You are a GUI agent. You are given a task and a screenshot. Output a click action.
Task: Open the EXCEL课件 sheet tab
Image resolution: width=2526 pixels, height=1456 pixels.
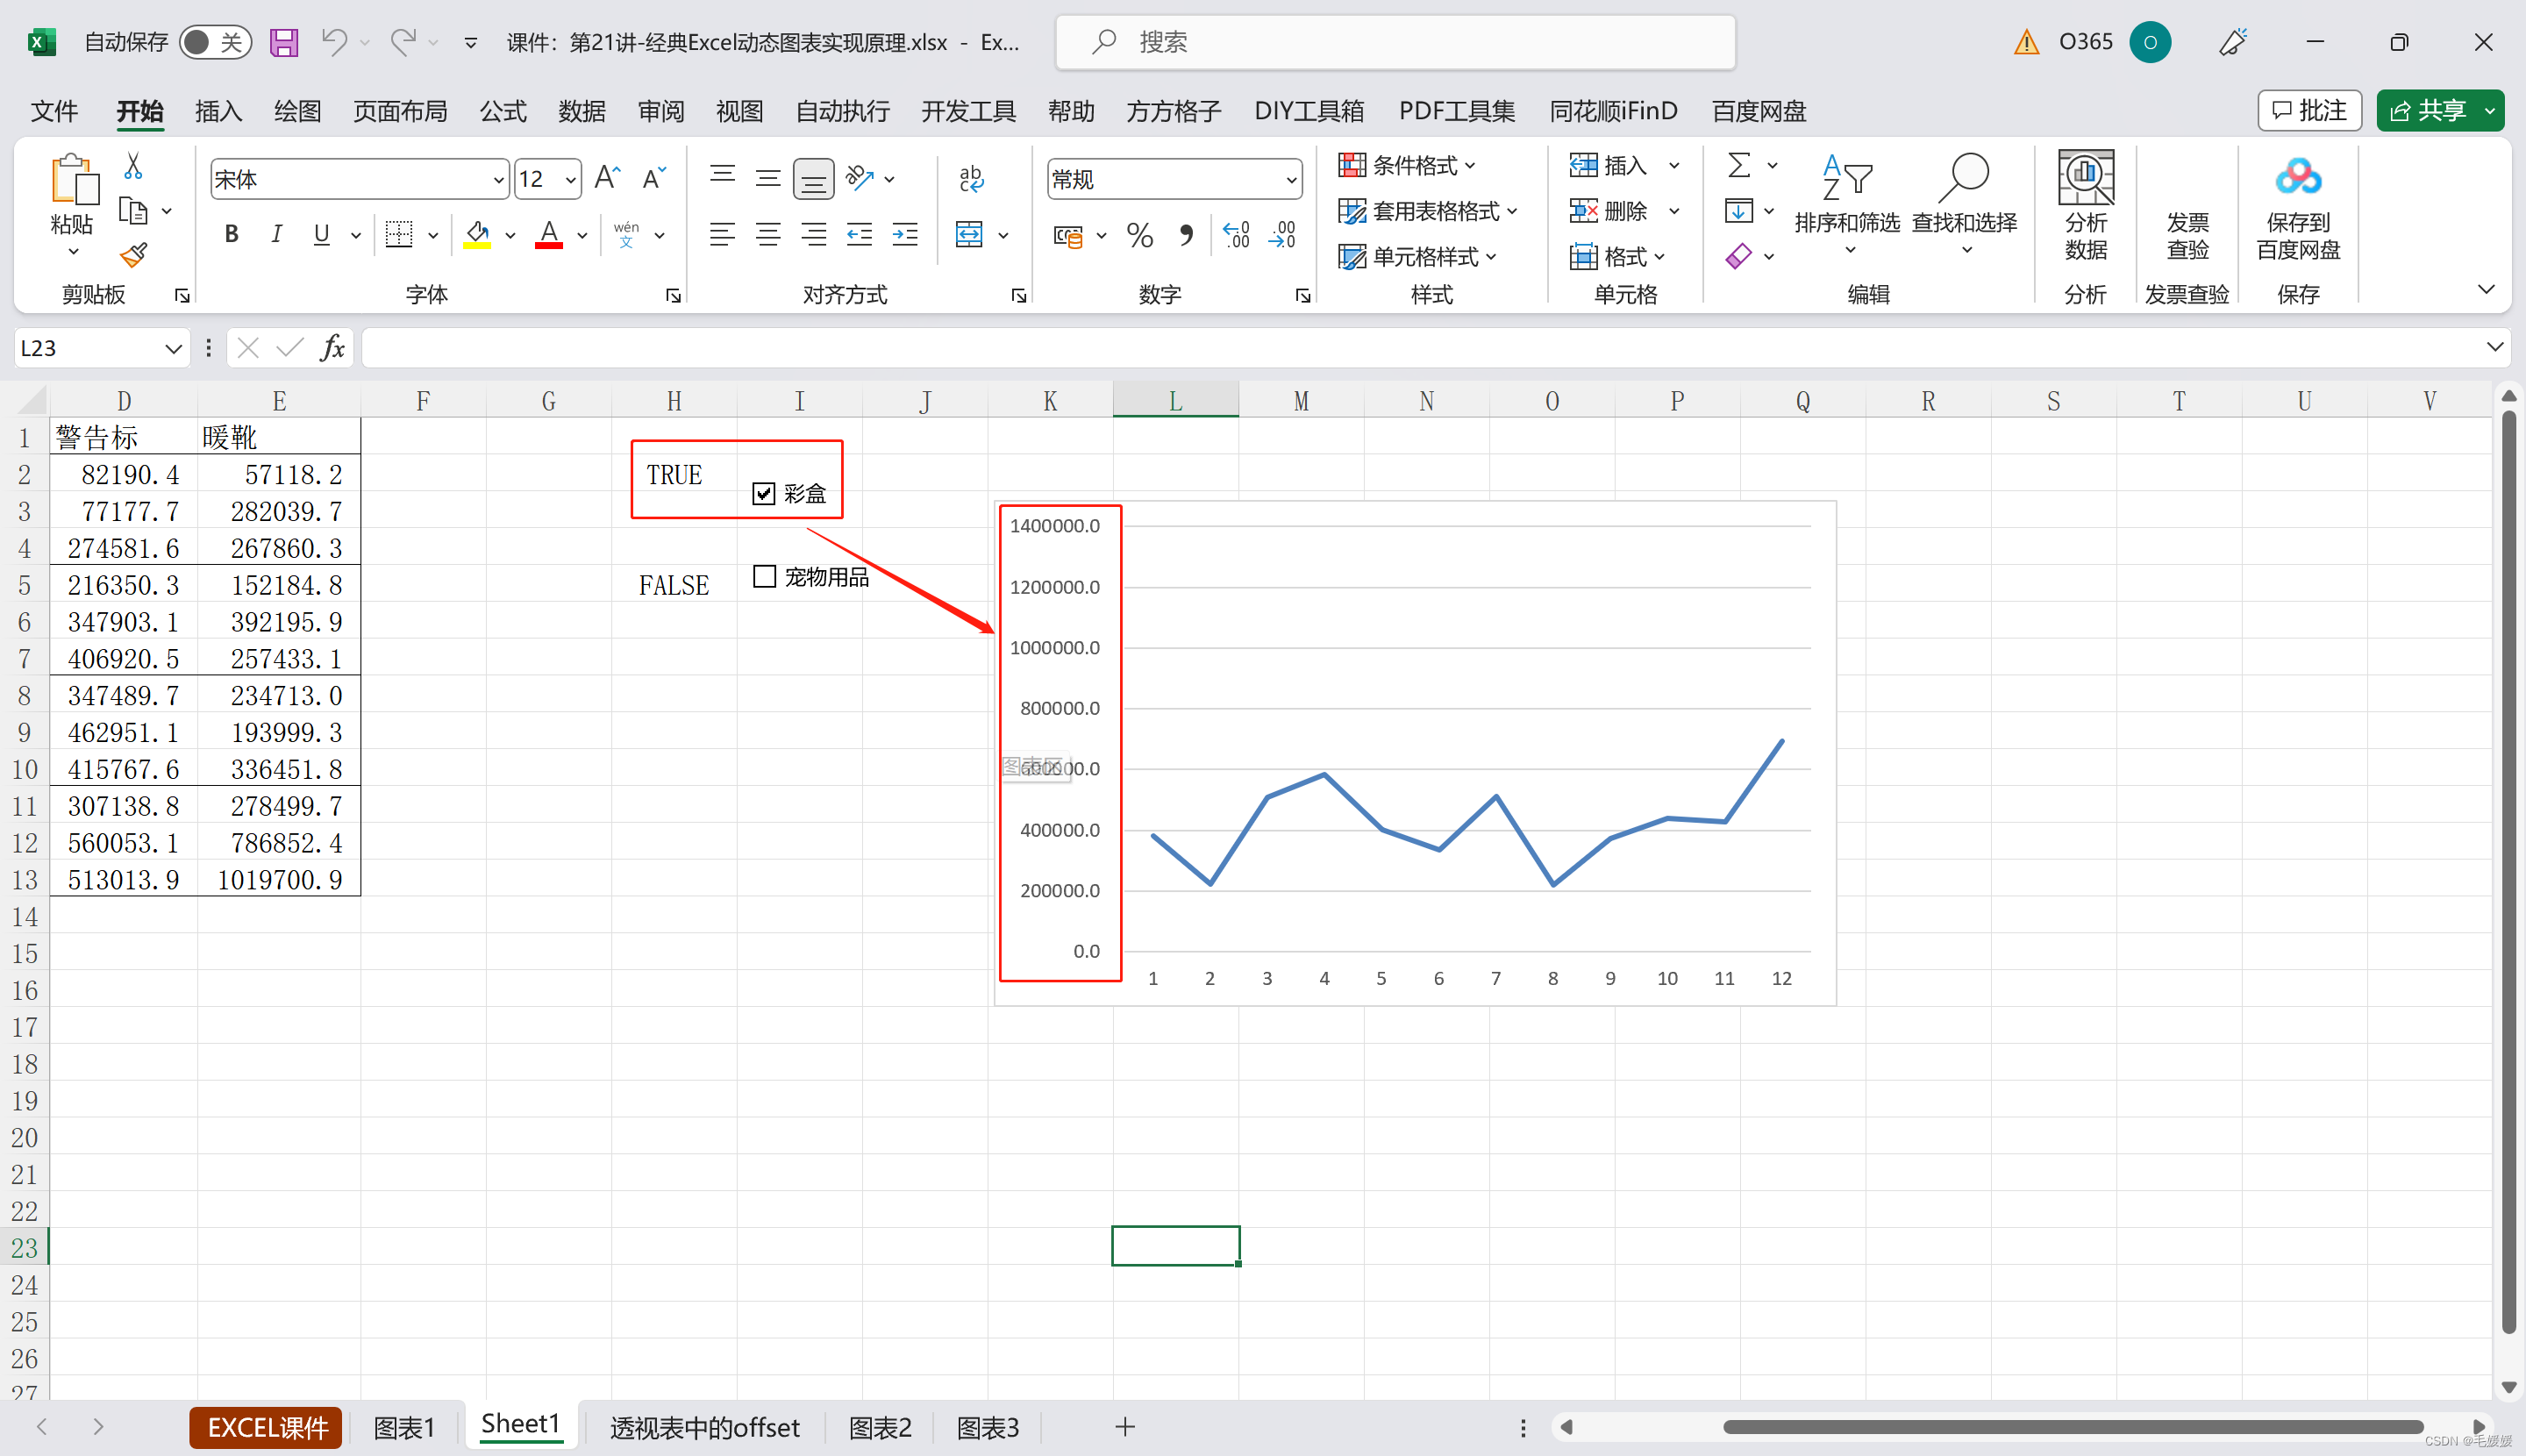coord(267,1427)
